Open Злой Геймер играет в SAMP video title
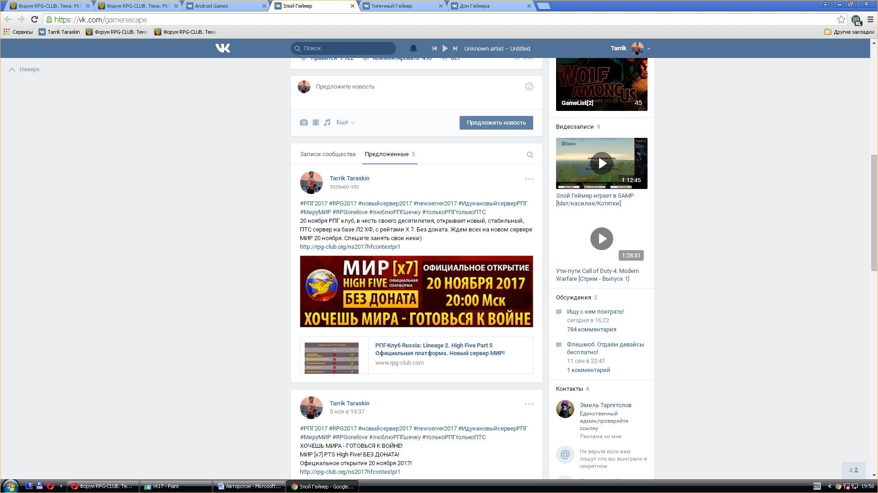Image resolution: width=878 pixels, height=493 pixels. pos(595,199)
